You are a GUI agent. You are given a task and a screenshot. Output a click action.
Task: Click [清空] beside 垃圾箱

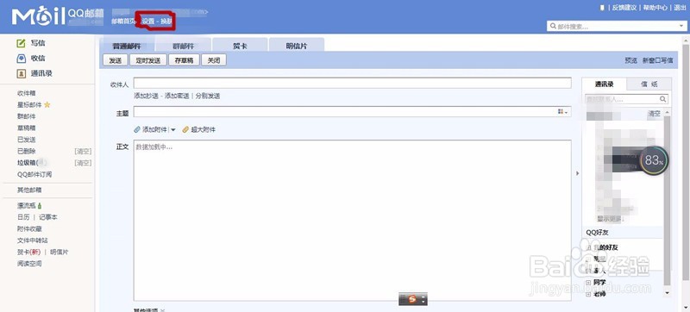[x=83, y=163]
